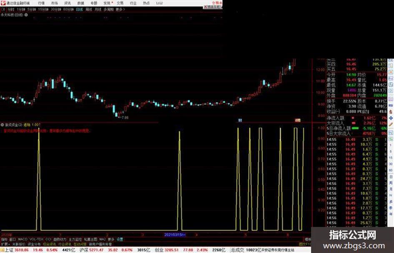Select the 月线 monthly chart tab
Image resolution: width=394 pixels, height=253 pixels.
pyautogui.click(x=98, y=9)
